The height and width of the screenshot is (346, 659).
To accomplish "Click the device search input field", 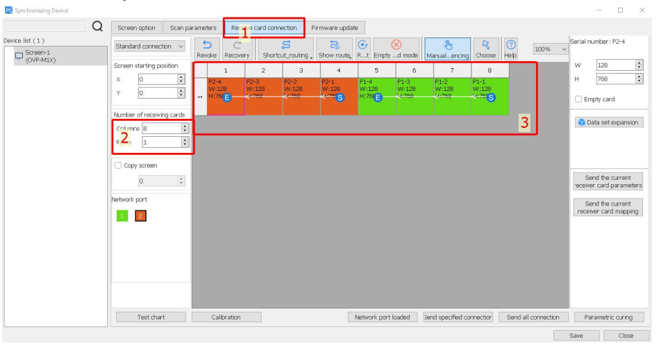I will (45, 26).
